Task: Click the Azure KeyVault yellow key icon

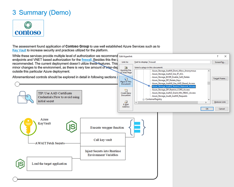Action: click(28, 126)
